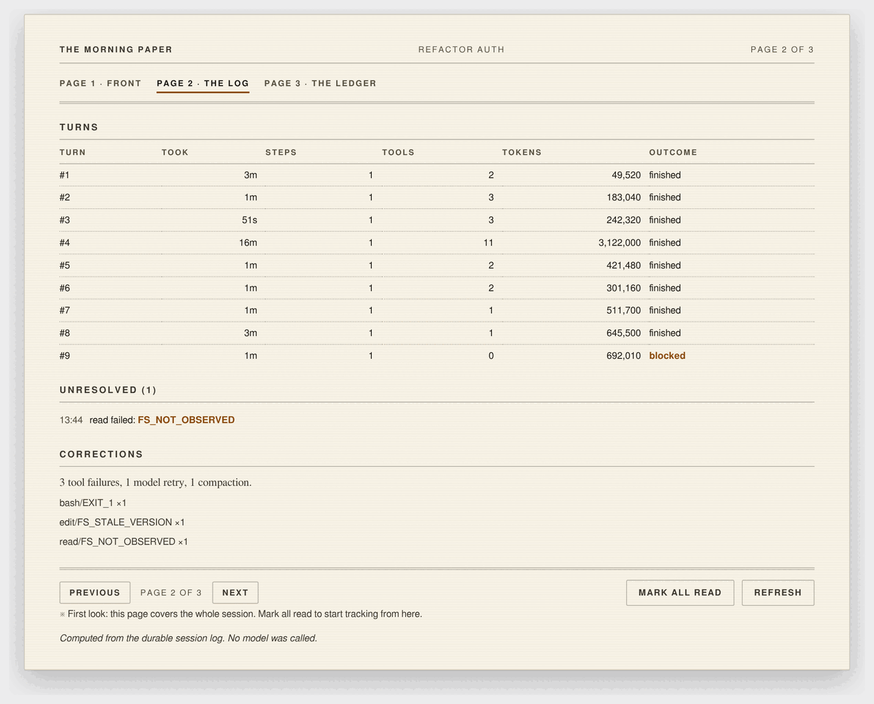Click the 13:44 timestamp of the unresolved entry
Screen dimensions: 874x704
click(71, 420)
